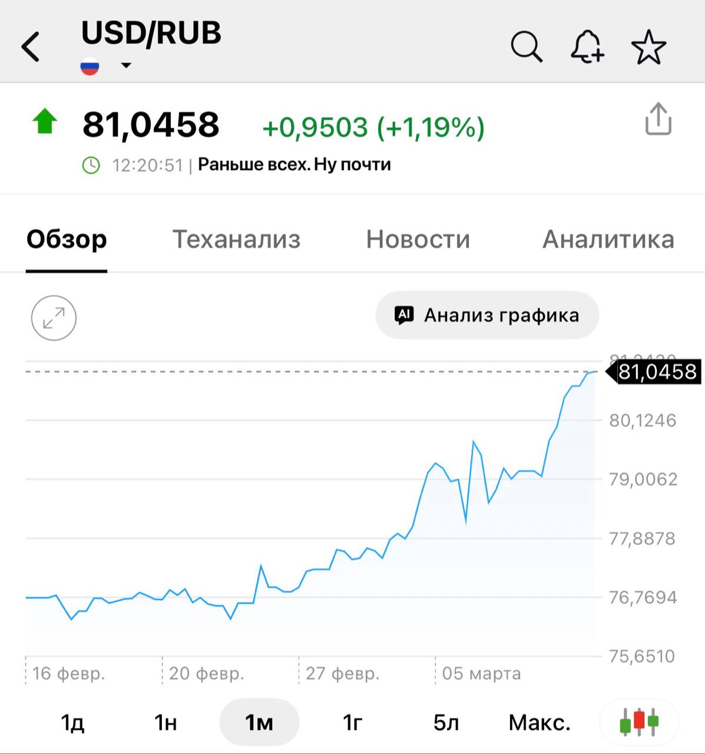Select the 1н time range
The image size is (705, 754).
166,722
